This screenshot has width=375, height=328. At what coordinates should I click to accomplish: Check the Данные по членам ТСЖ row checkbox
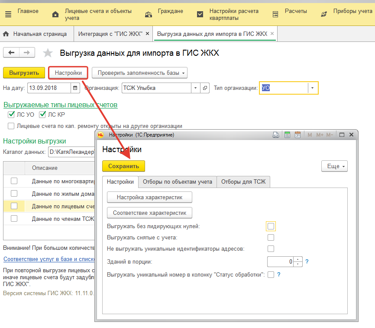pyautogui.click(x=14, y=218)
